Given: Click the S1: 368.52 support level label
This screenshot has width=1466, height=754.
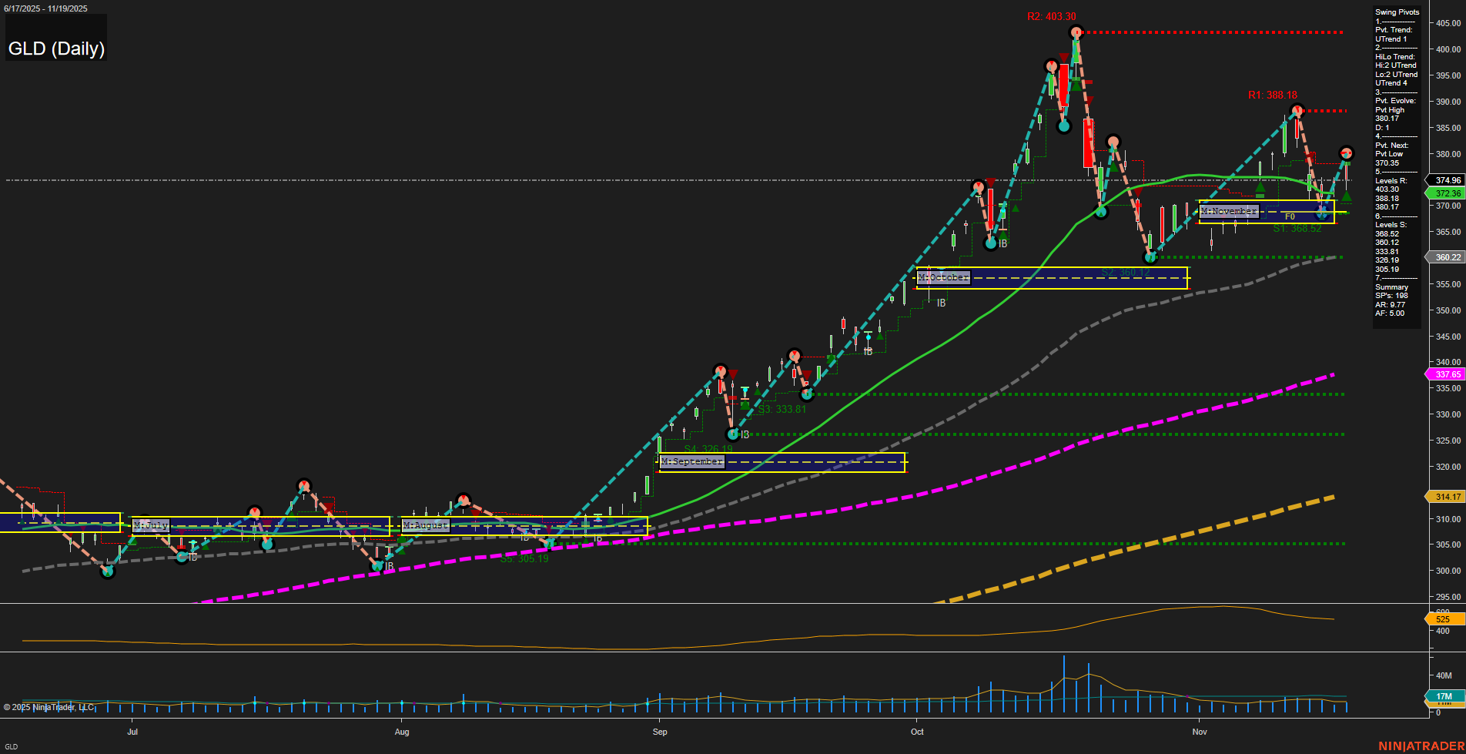Looking at the screenshot, I should 1296,227.
